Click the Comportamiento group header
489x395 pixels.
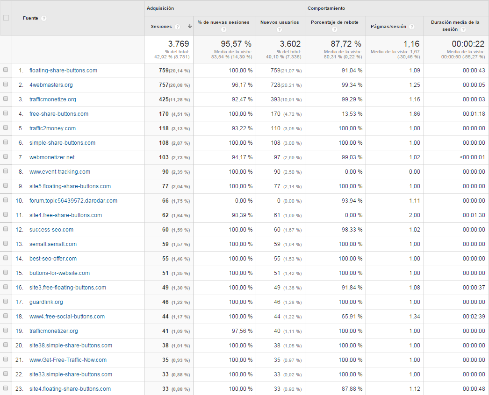click(x=326, y=8)
